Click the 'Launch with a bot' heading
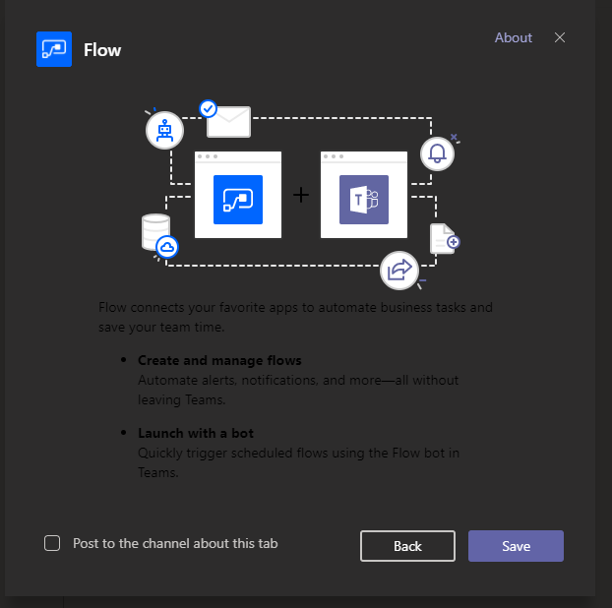The width and height of the screenshot is (612, 608). (x=196, y=433)
